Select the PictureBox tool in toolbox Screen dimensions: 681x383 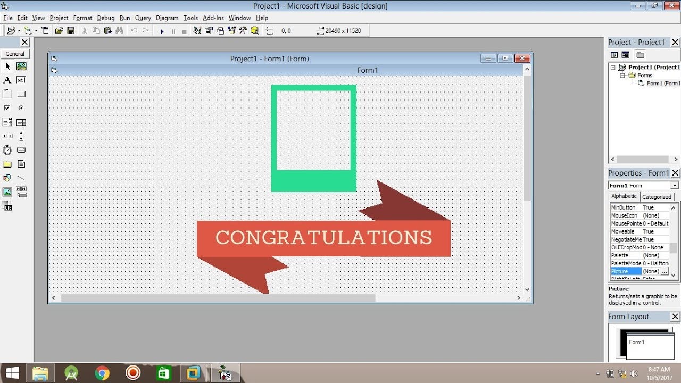(21, 66)
